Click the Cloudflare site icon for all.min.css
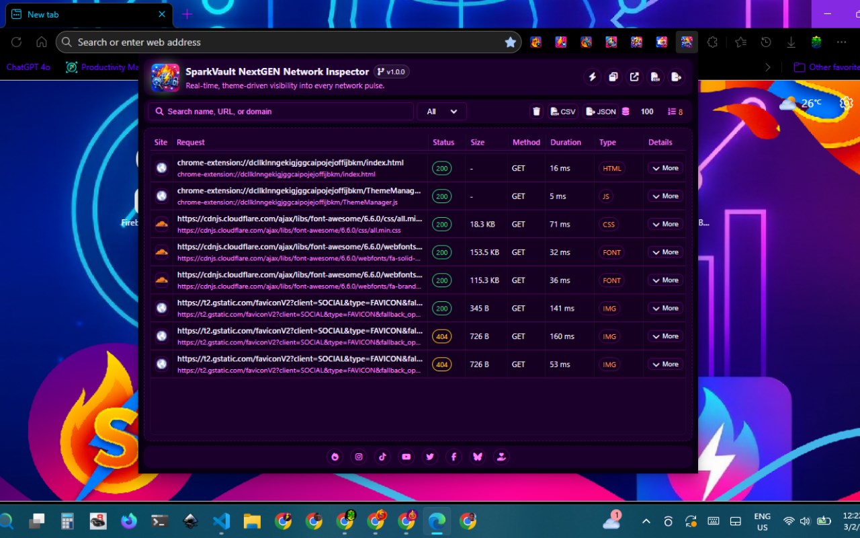This screenshot has width=860, height=538. (x=161, y=224)
